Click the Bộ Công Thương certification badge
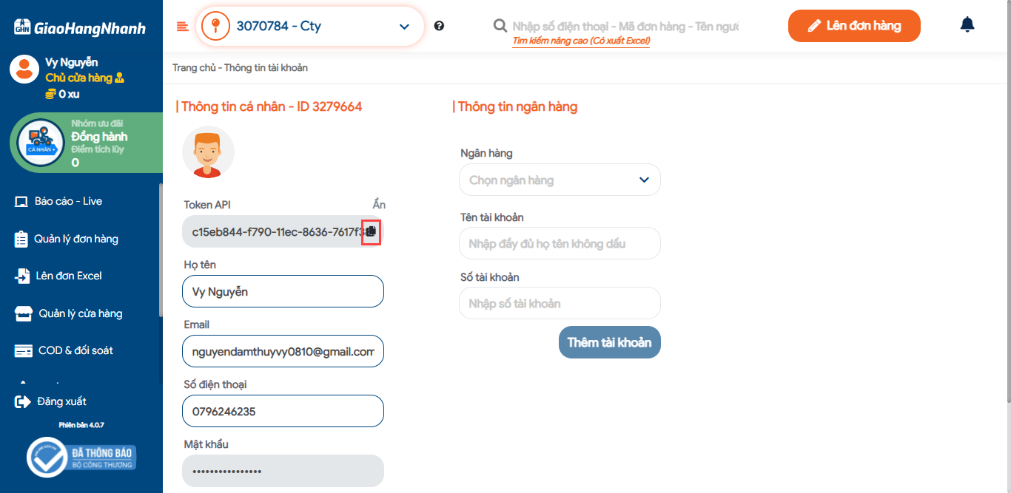The height and width of the screenshot is (493, 1011). coord(81,458)
